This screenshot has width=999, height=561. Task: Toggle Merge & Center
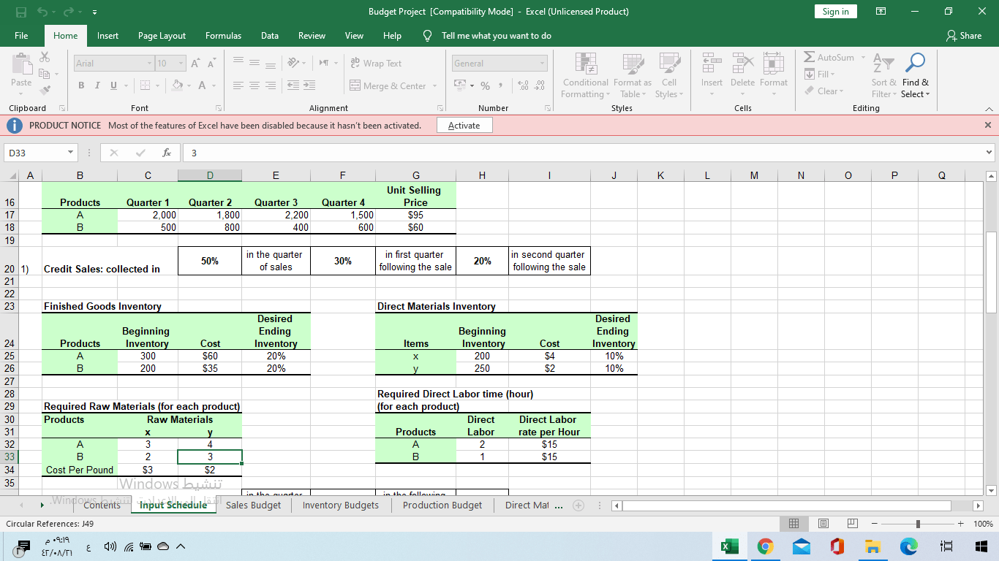(388, 85)
